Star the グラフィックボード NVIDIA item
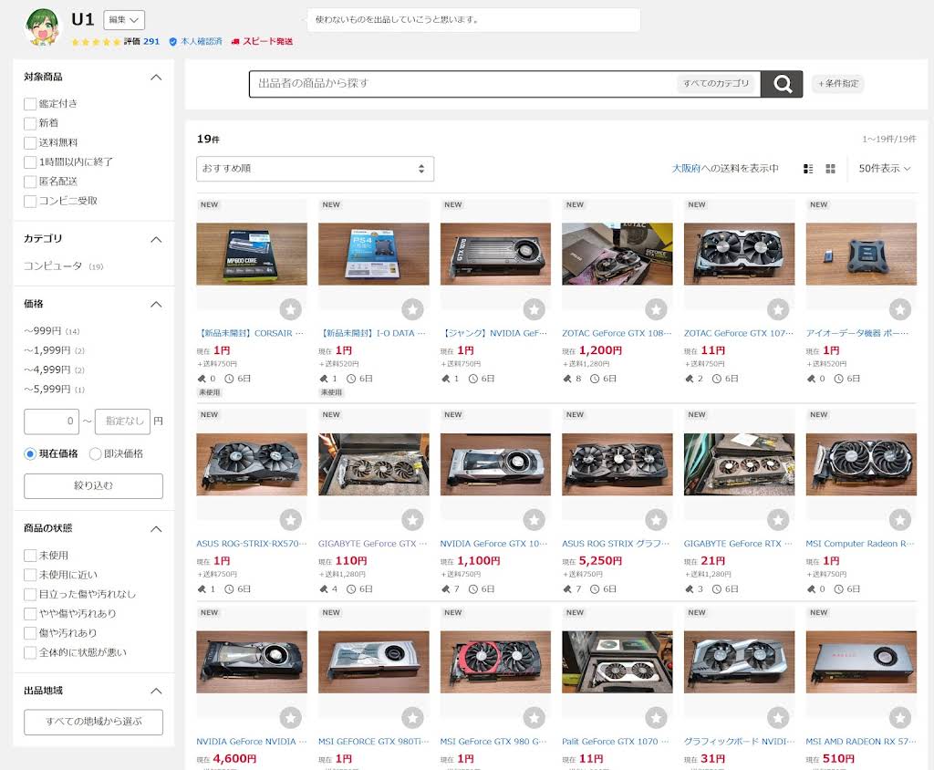 click(x=778, y=718)
